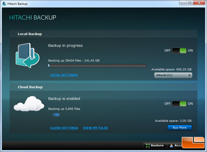Open VIEW MY FILES link
The height and width of the screenshot is (152, 207).
pos(95,128)
